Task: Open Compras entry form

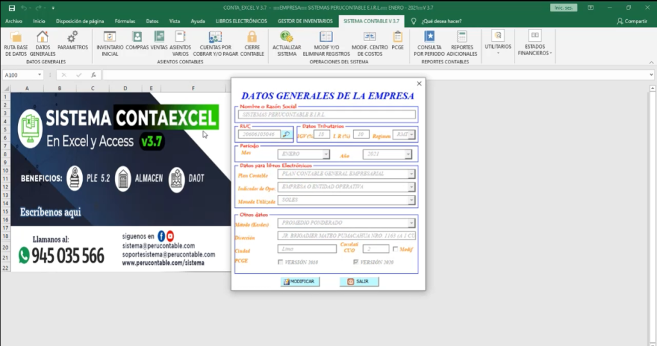Action: click(x=137, y=40)
